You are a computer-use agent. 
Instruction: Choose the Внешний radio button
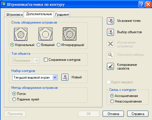coord(38,45)
